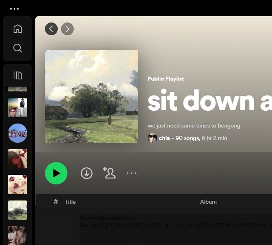
Task: Open the red ribbon cover playlist
Action: (x=18, y=159)
